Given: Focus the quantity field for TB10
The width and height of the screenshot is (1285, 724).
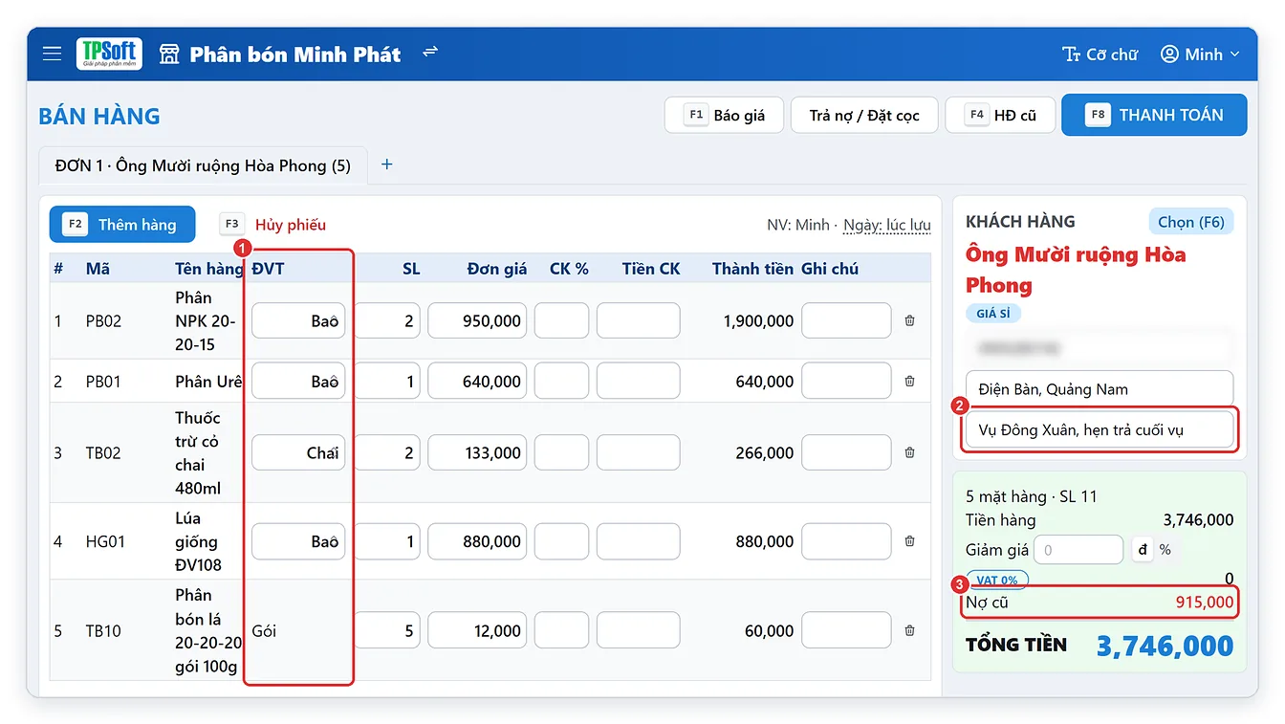Looking at the screenshot, I should point(387,631).
